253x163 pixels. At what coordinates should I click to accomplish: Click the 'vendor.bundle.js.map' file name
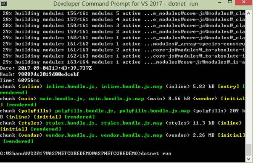pos(132,135)
